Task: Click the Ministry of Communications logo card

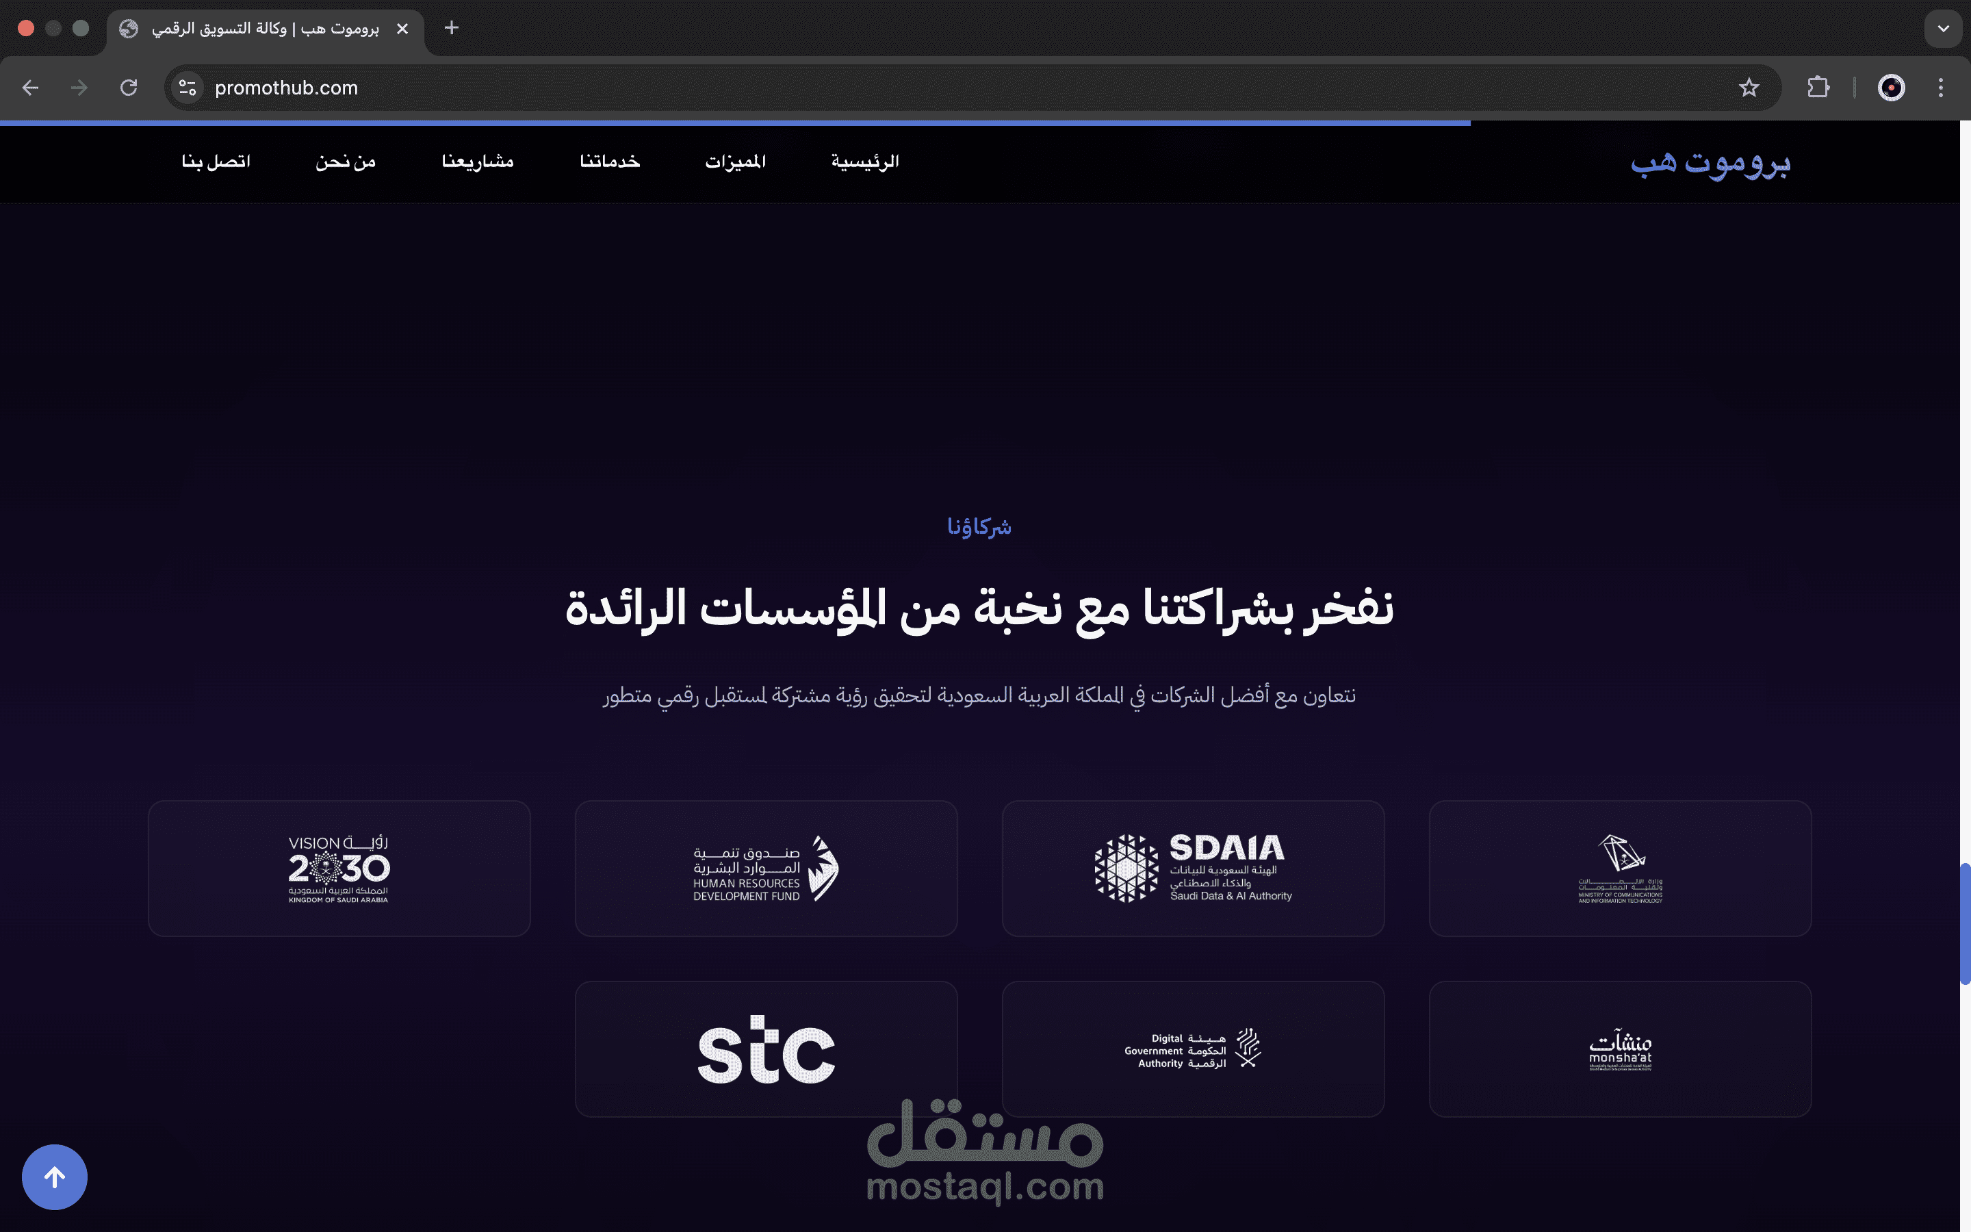Action: tap(1620, 868)
